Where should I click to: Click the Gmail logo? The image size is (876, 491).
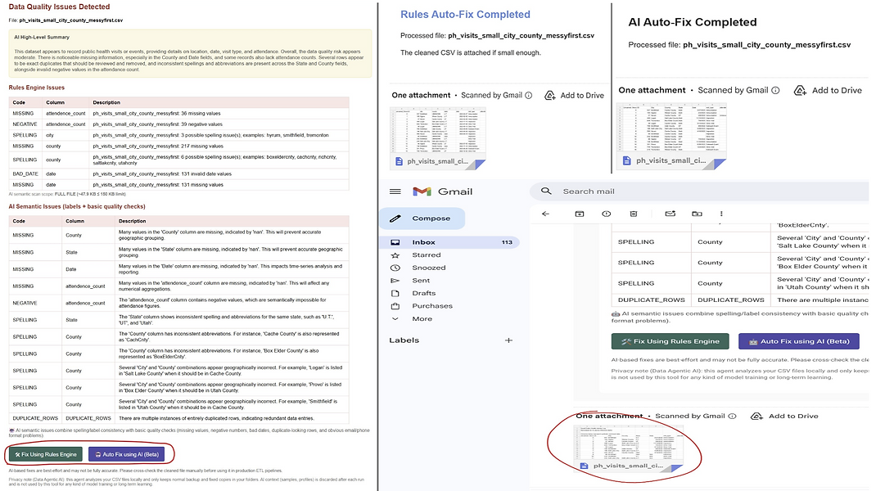pyautogui.click(x=442, y=191)
